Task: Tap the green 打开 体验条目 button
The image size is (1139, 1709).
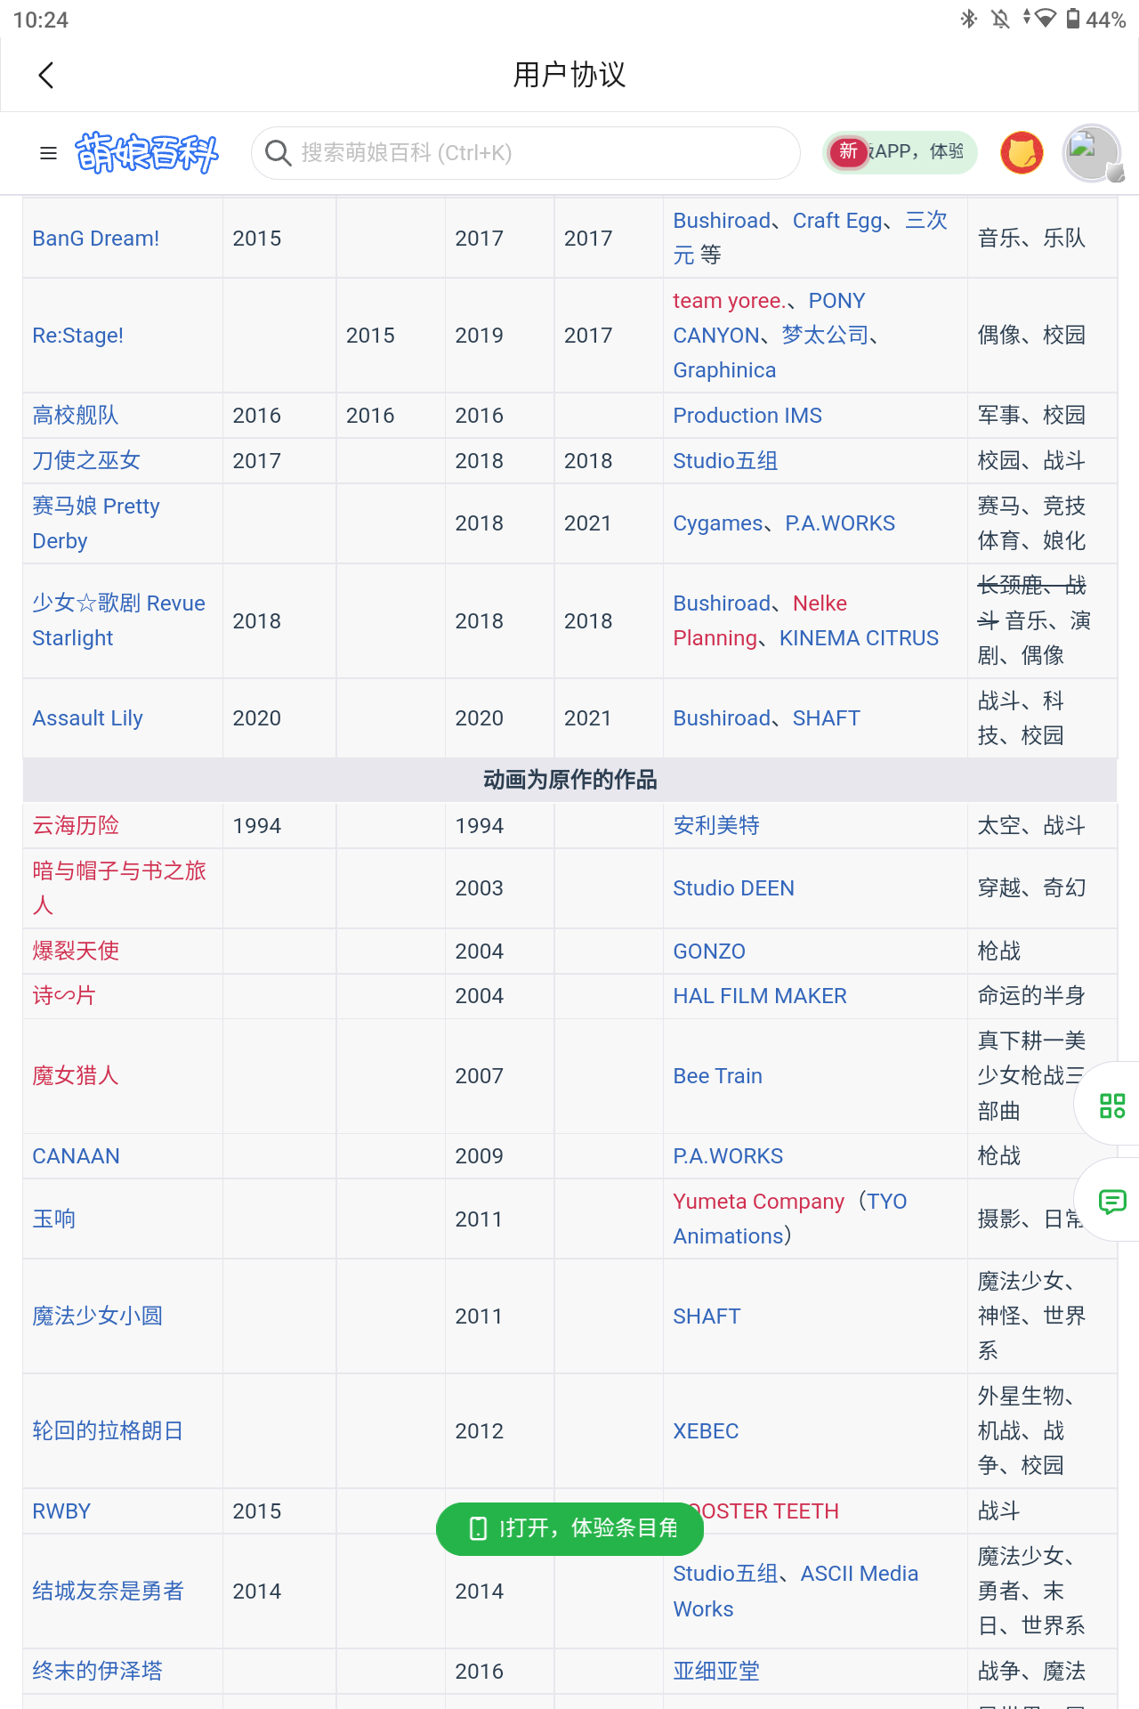Action: point(569,1528)
